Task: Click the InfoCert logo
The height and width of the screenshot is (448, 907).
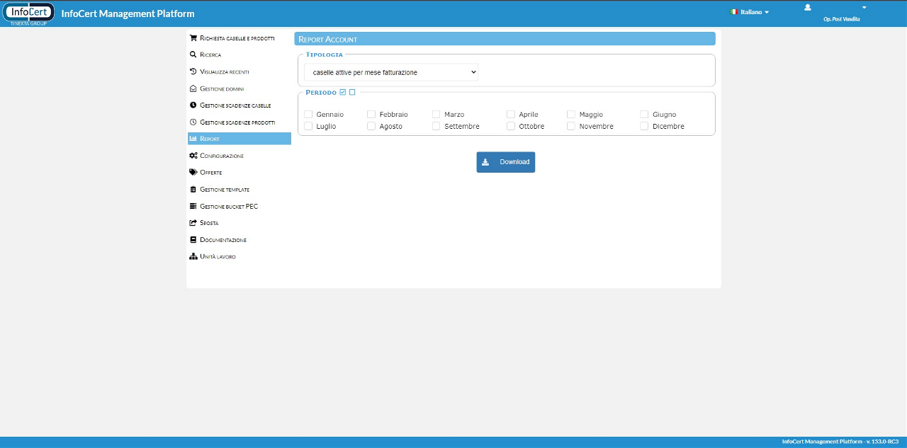Action: click(x=29, y=13)
